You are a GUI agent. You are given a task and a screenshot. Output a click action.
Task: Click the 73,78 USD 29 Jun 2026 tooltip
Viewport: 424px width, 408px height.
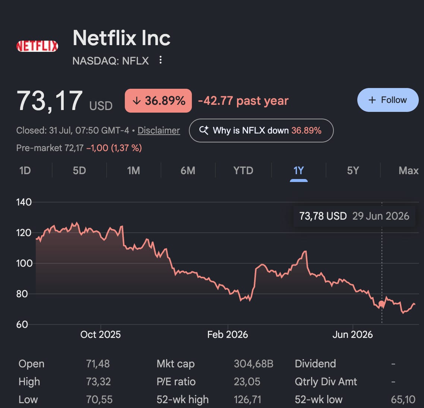tap(354, 216)
